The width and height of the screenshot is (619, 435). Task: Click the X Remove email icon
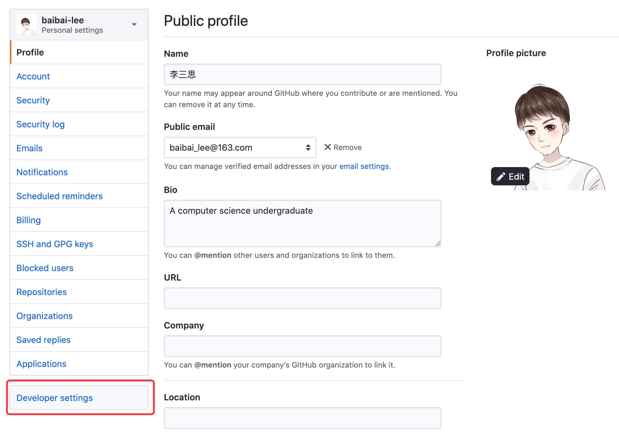(328, 147)
